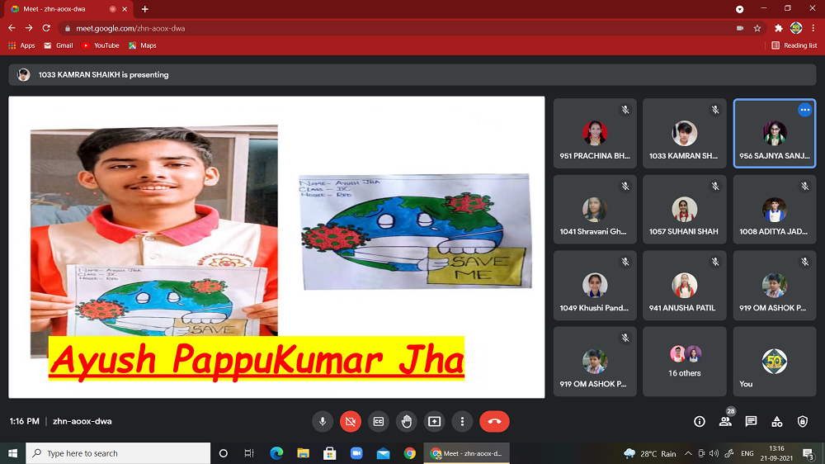Open the Activities panel
The width and height of the screenshot is (825, 464).
pos(776,421)
